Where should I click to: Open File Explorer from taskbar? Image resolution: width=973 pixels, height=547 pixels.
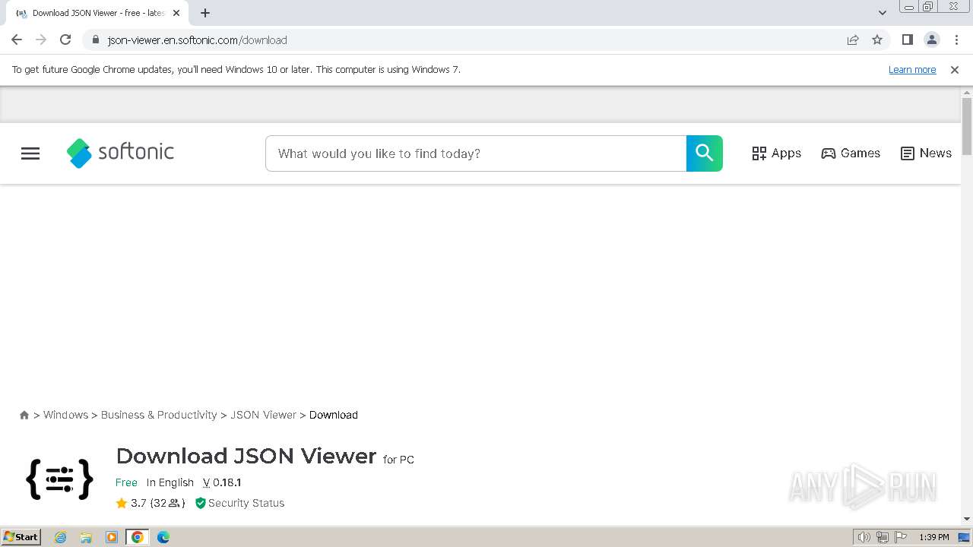coord(86,537)
